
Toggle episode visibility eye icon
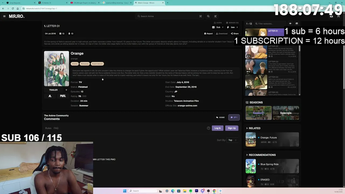(x=290, y=23)
